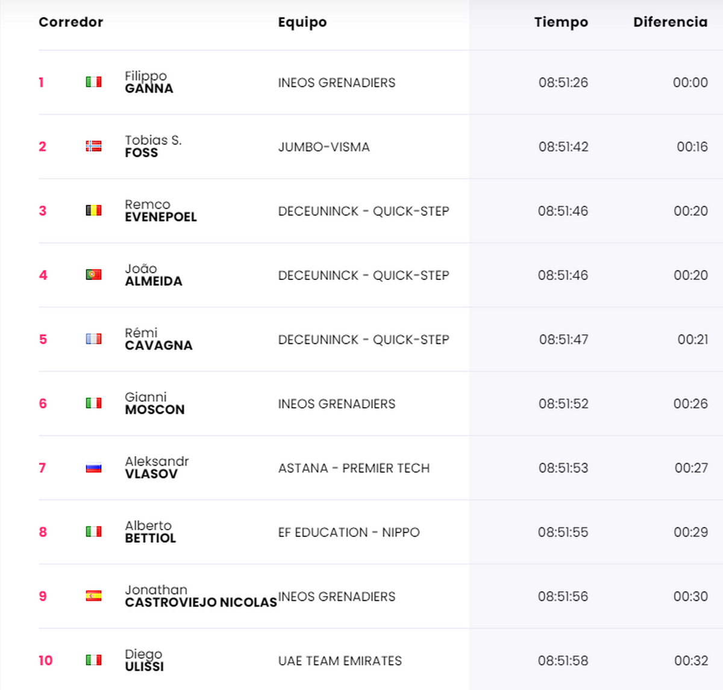
Task: Click the Italian flag beside Alberto Bettiol
Action: tap(93, 531)
